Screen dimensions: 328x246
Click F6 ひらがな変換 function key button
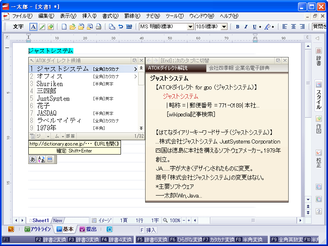[186, 239]
